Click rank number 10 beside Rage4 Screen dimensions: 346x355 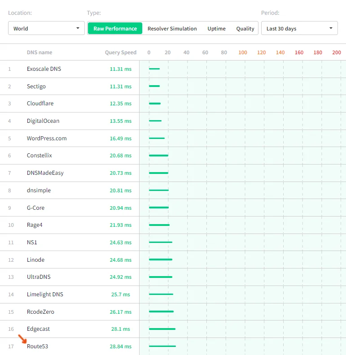click(x=11, y=225)
